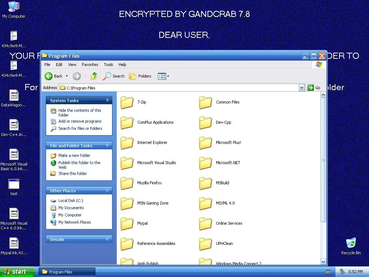Select the MSN Gaming Zone folder icon
The width and height of the screenshot is (369, 277).
click(x=127, y=203)
